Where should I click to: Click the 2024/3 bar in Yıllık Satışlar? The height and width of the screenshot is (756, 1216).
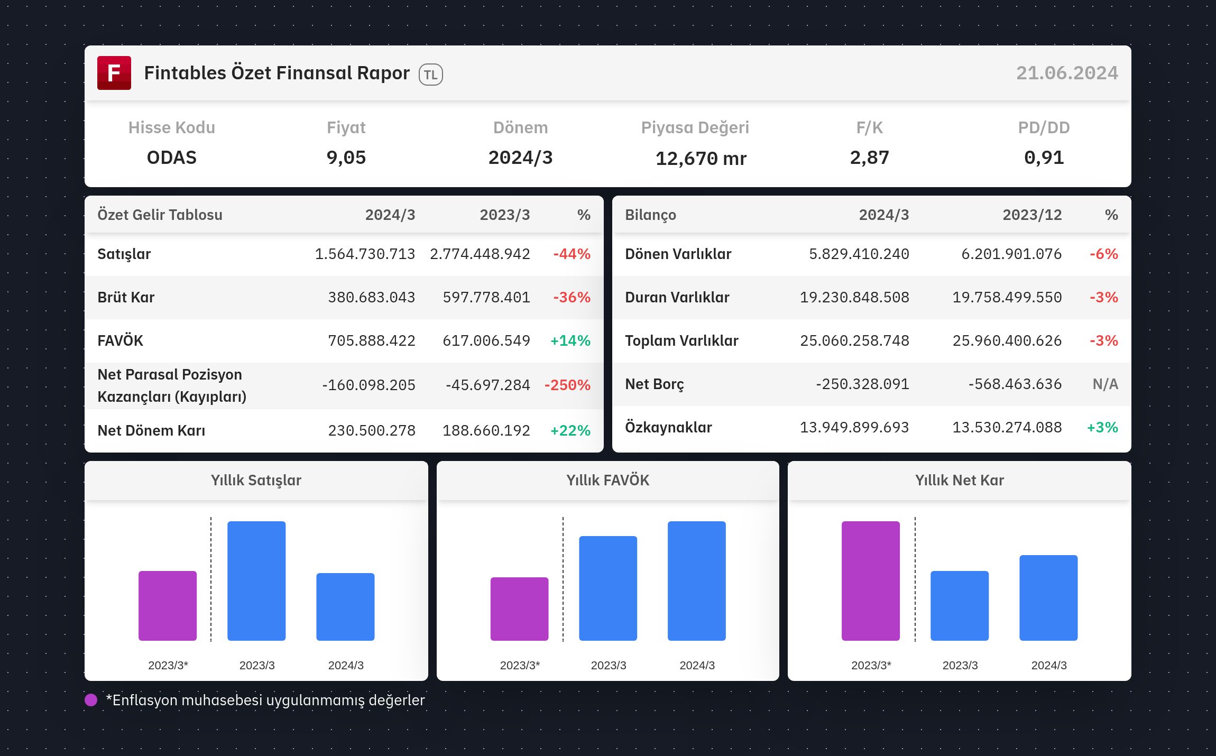click(x=345, y=607)
